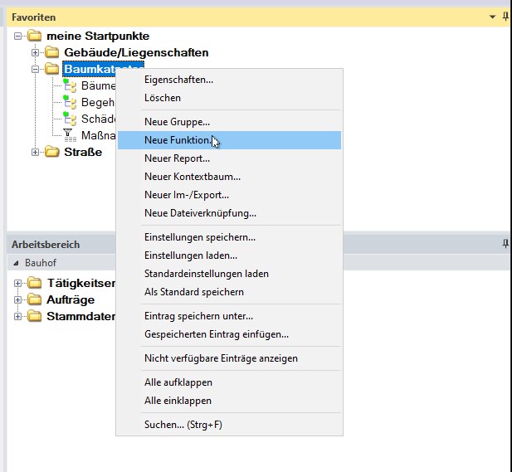Screen dimensions: 512x472
Task: Click the Bäume tree function icon
Action: coord(70,85)
